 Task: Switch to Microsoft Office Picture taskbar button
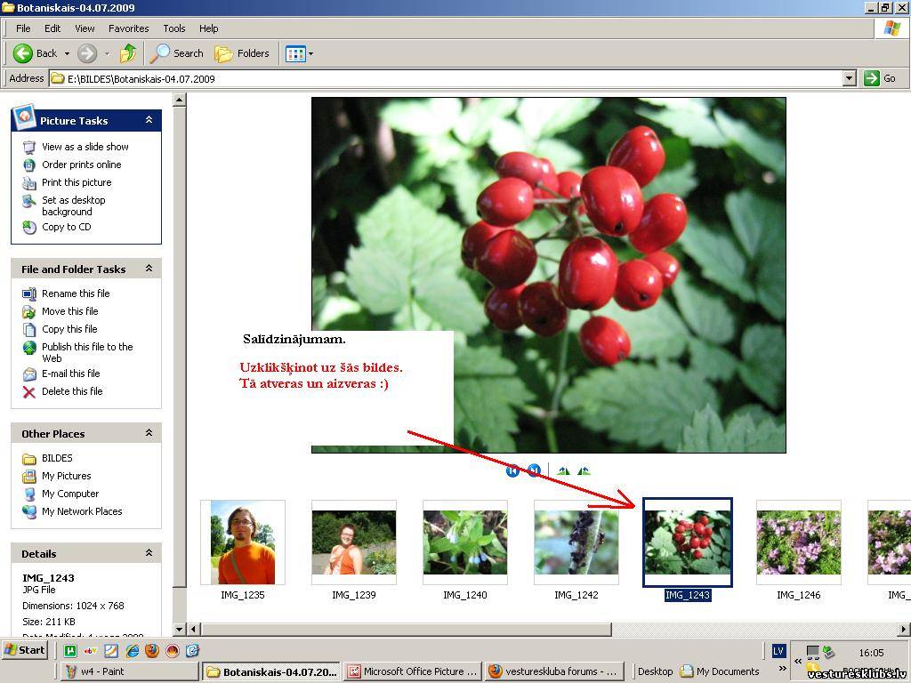pos(411,671)
